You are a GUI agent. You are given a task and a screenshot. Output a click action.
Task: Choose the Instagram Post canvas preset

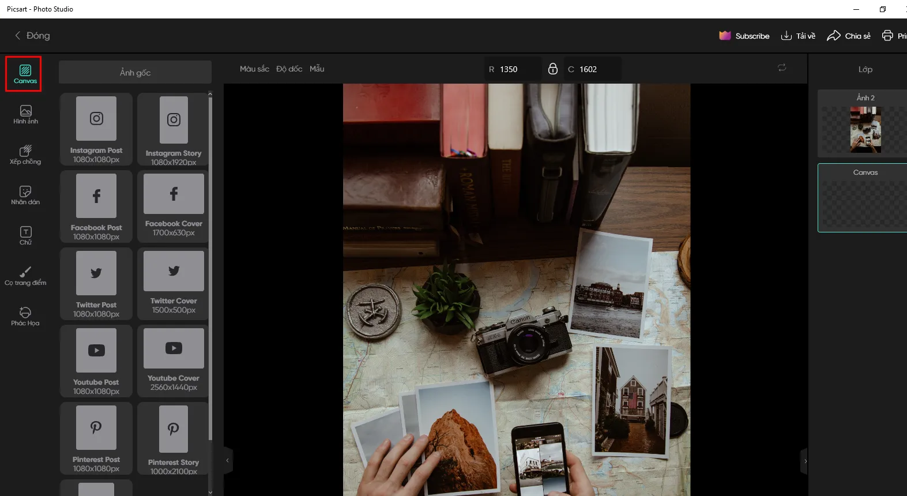pyautogui.click(x=96, y=129)
